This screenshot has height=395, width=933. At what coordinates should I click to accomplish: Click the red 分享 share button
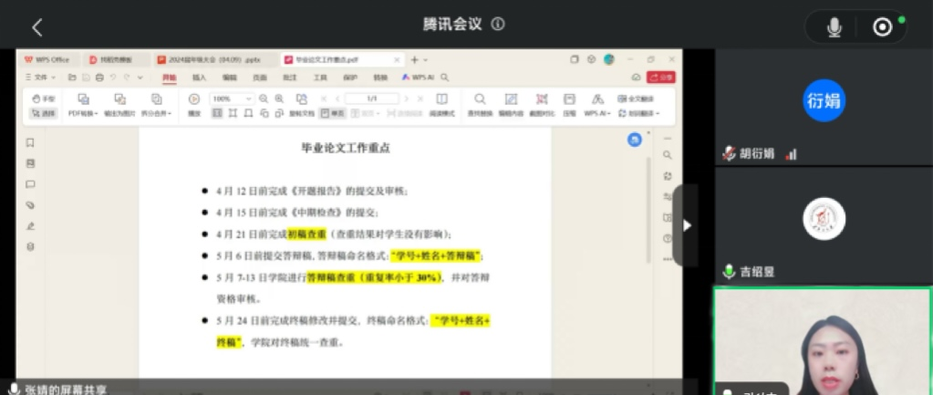661,78
